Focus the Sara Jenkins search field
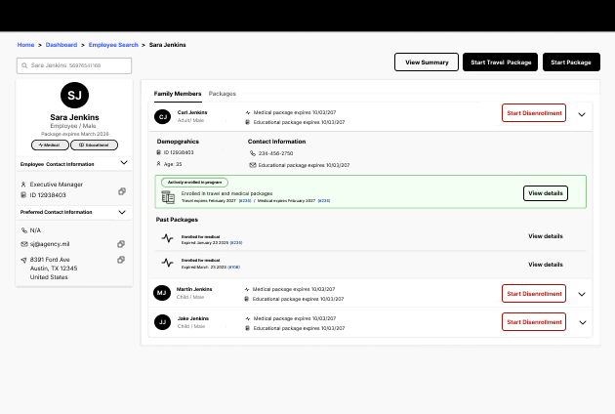This screenshot has width=615, height=414. pyautogui.click(x=78, y=65)
